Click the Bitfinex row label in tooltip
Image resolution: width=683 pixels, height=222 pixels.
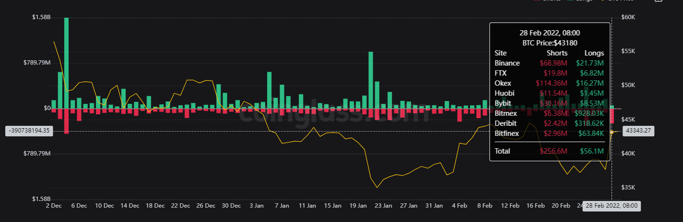pyautogui.click(x=506, y=133)
